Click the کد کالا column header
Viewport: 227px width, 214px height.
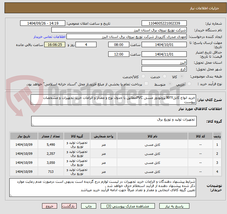pyautogui.click(x=200, y=136)
